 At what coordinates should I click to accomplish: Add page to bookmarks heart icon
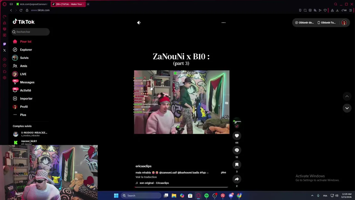click(x=325, y=10)
